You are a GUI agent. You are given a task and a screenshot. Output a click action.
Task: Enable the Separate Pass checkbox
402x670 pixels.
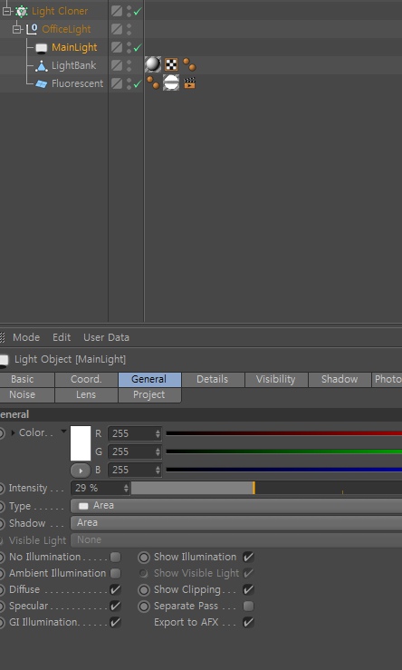(248, 606)
